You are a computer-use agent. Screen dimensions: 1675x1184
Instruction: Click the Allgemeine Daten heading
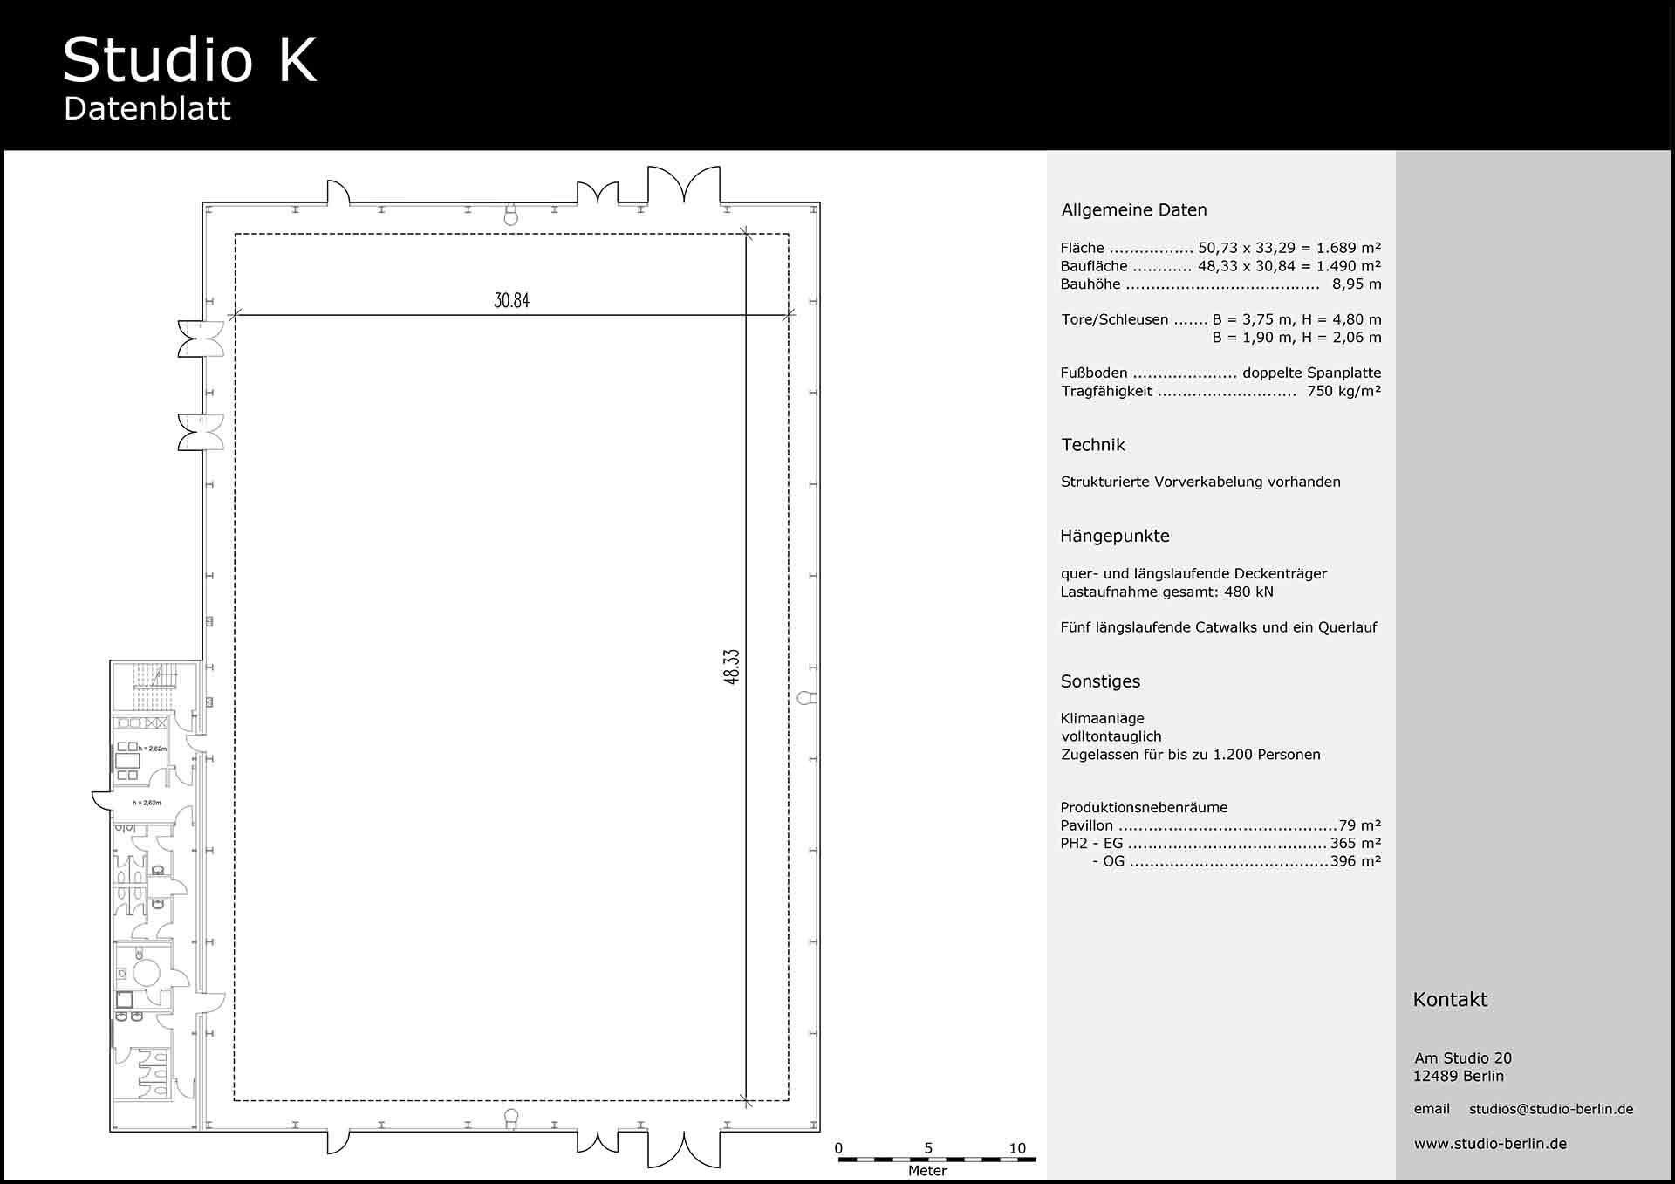pyautogui.click(x=1133, y=210)
